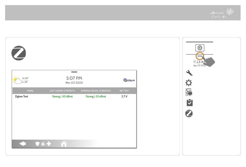Tap the pull-down bar above 5:07 PM
The width and height of the screenshot is (246, 167).
coord(74,72)
